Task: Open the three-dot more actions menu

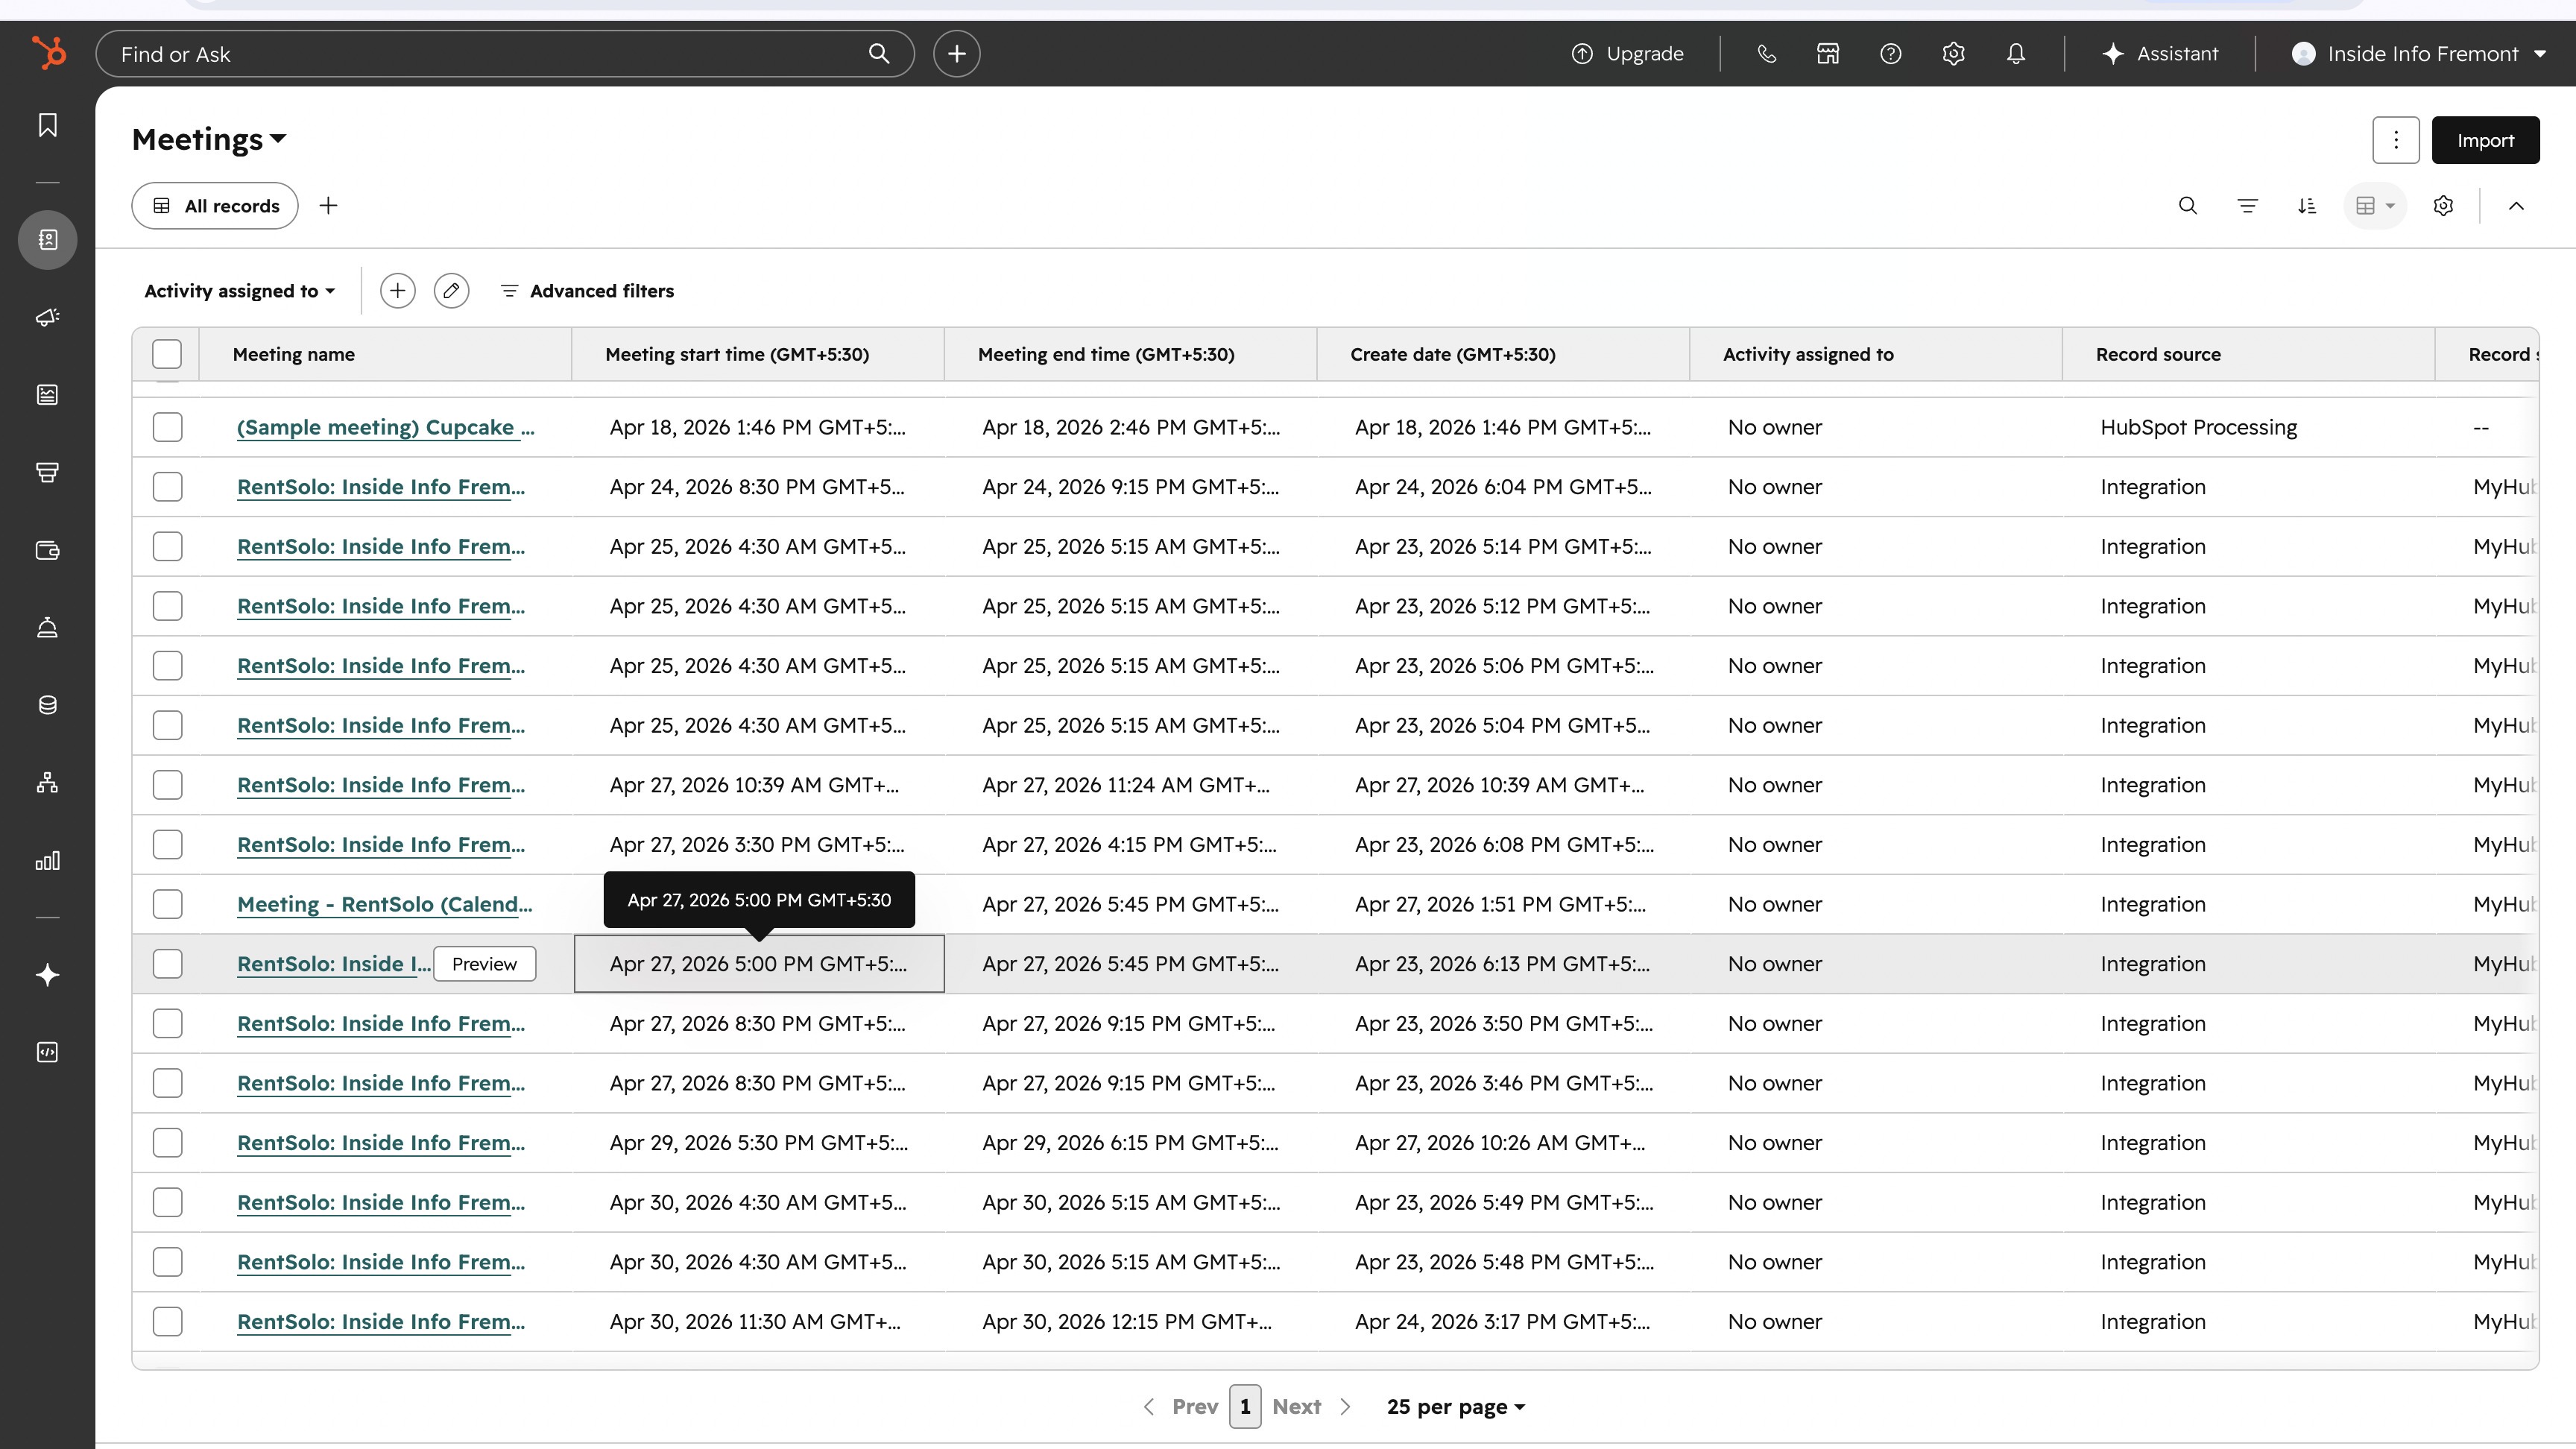Action: (2395, 140)
